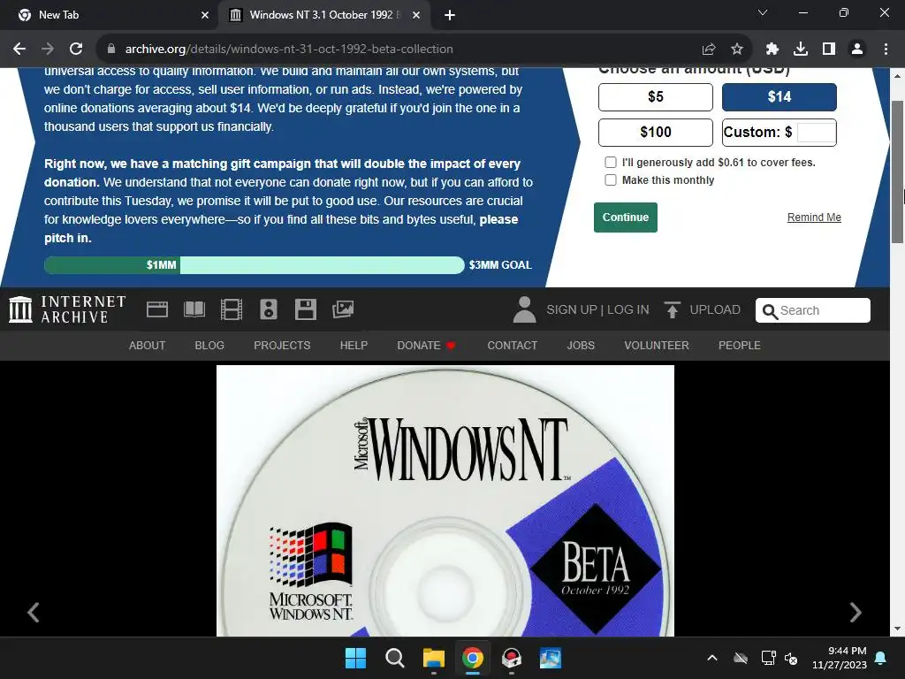Open the Chrome three-dot menu
The height and width of the screenshot is (679, 905).
[886, 50]
